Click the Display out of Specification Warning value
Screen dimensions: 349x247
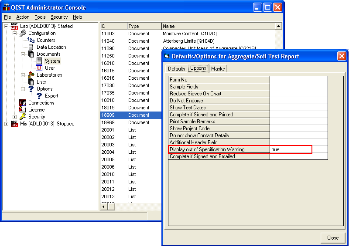click(x=290, y=149)
